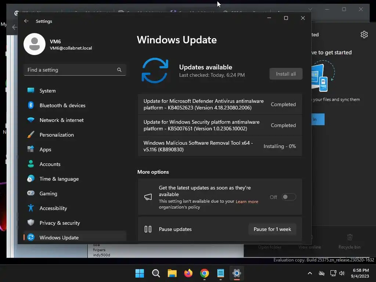Launch Google Chrome from the taskbar
Screen dimensions: 376x282
[x=204, y=273]
